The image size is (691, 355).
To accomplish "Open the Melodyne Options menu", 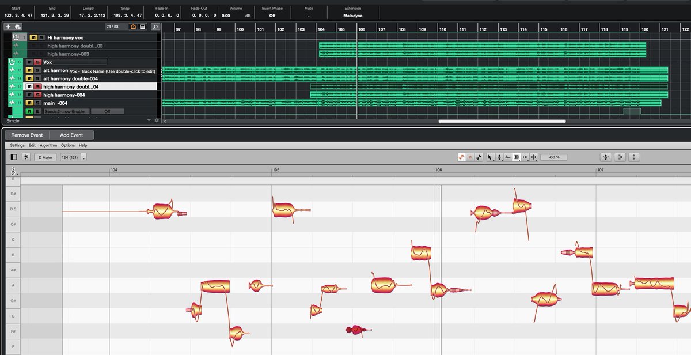I will click(68, 145).
